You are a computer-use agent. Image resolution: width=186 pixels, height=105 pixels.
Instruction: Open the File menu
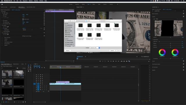pyautogui.click(x=14, y=1)
